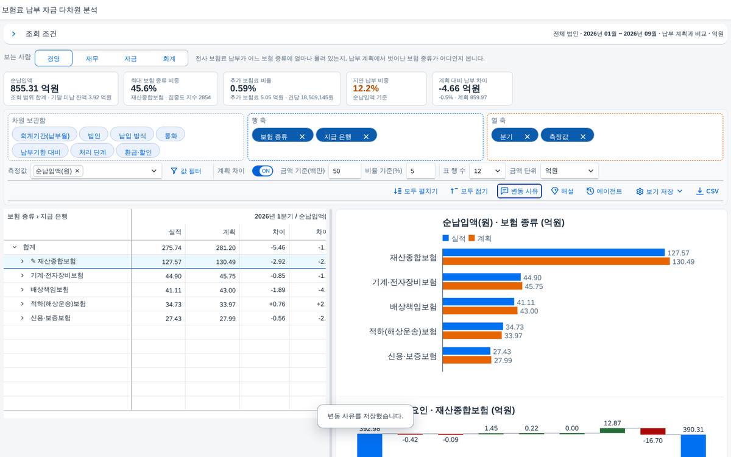Image resolution: width=731 pixels, height=457 pixels.
Task: Click 지연 납부 비중 12.2% card
Action: (387, 88)
